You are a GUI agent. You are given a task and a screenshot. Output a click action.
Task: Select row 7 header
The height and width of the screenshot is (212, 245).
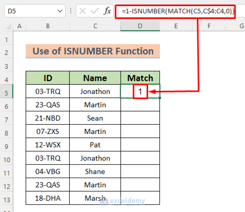6,118
